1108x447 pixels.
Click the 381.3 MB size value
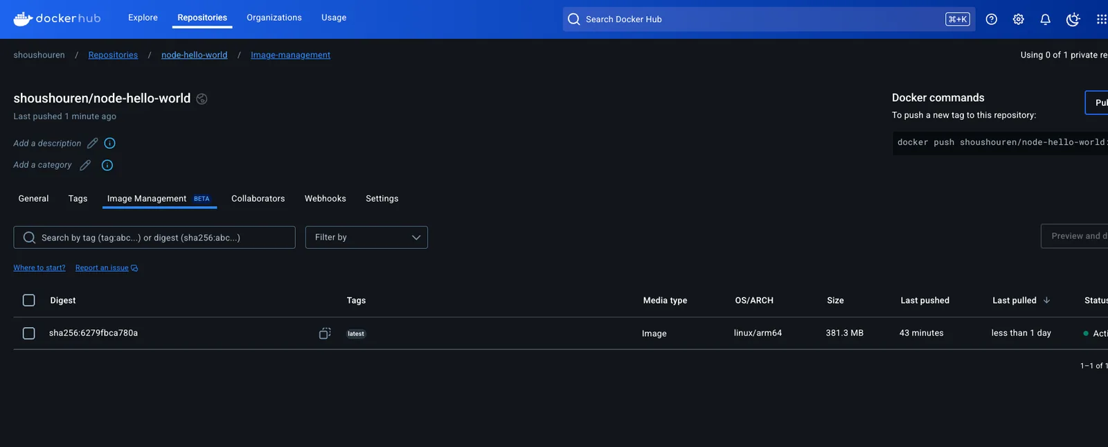844,333
